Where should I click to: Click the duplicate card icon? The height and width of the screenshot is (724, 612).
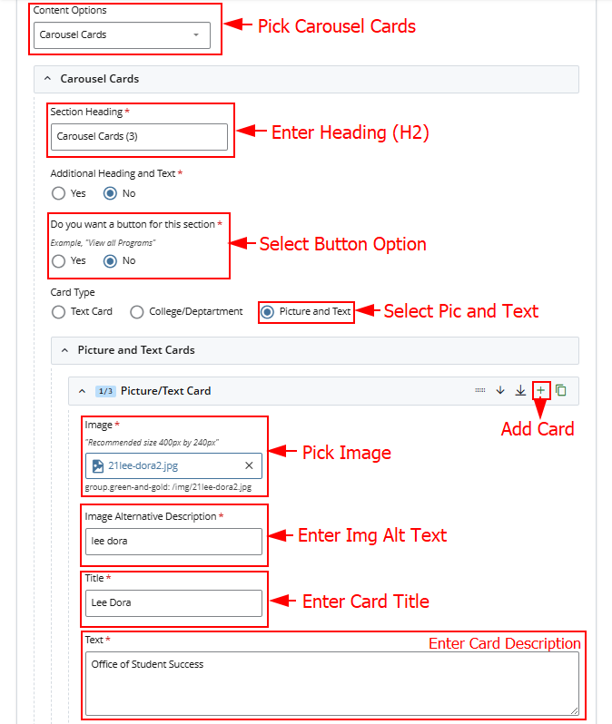point(561,390)
